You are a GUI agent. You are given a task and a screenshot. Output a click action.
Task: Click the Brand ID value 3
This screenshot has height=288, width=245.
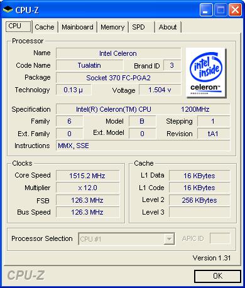coord(172,65)
